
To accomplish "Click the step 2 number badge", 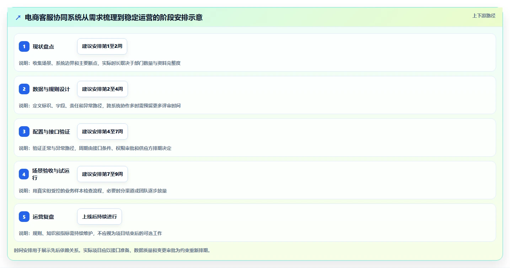I will [24, 89].
